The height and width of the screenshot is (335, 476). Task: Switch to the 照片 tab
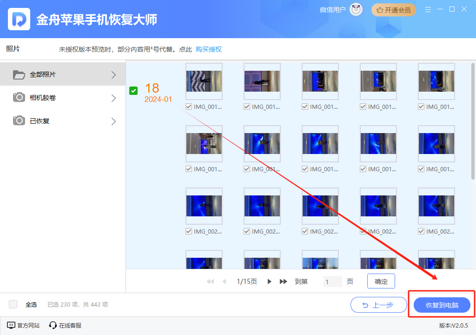13,49
